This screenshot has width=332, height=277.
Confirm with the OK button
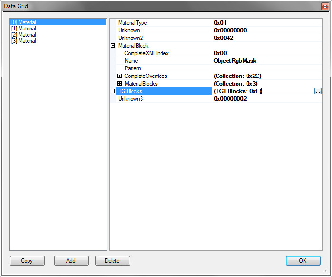303,261
